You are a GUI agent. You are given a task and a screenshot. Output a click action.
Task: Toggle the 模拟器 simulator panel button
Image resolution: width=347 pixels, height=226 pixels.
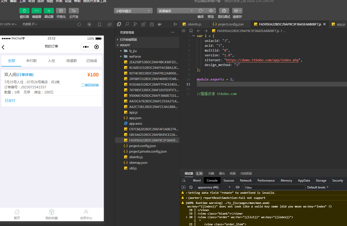[24, 11]
